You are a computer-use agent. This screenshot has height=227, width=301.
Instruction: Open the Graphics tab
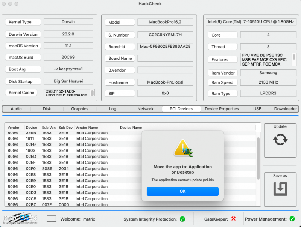click(80, 109)
